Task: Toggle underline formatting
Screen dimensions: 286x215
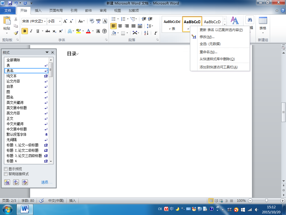Action: (x=38, y=31)
